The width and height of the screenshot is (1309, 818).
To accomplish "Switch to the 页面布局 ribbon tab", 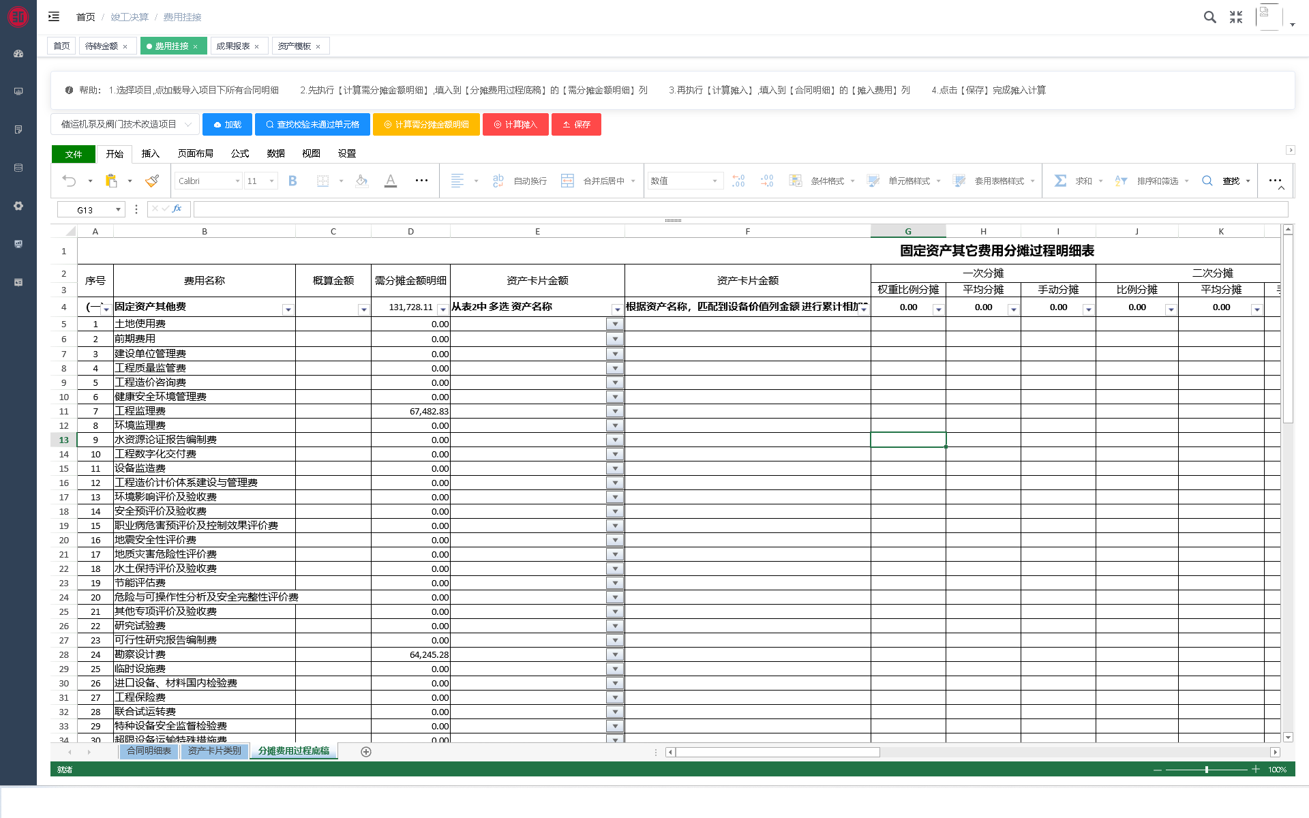I will click(x=195, y=153).
